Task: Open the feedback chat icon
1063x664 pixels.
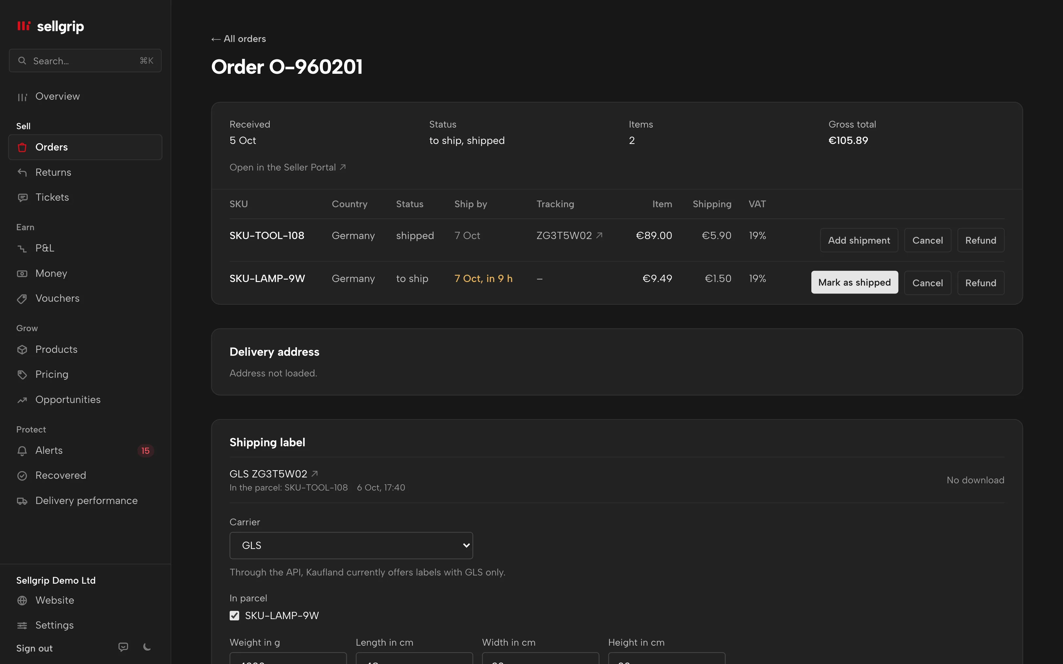Action: pyautogui.click(x=123, y=647)
